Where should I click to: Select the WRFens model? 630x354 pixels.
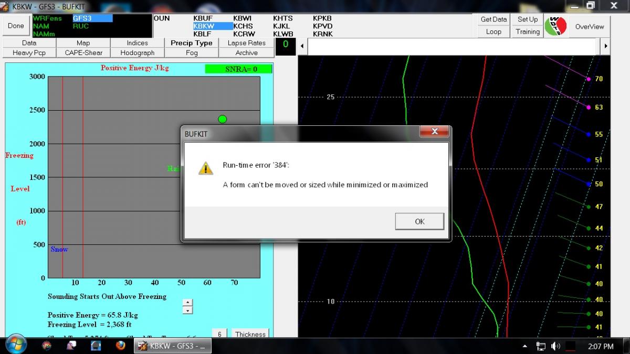click(47, 18)
